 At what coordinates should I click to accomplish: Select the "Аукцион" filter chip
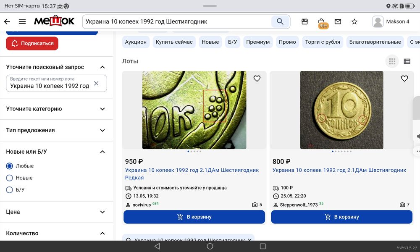click(x=136, y=42)
